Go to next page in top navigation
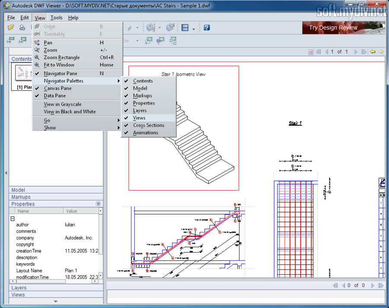This screenshot has height=308, width=389. coord(356,52)
